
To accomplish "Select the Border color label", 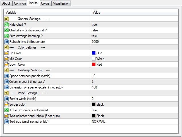I will click(18, 104).
